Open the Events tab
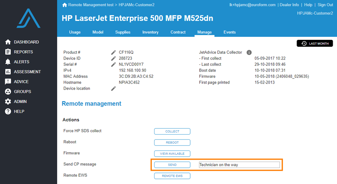The width and height of the screenshot is (337, 184). [x=229, y=32]
